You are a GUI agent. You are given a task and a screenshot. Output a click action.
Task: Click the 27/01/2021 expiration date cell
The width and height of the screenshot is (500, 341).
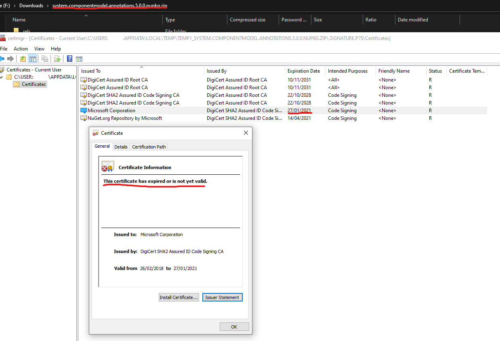pos(299,111)
